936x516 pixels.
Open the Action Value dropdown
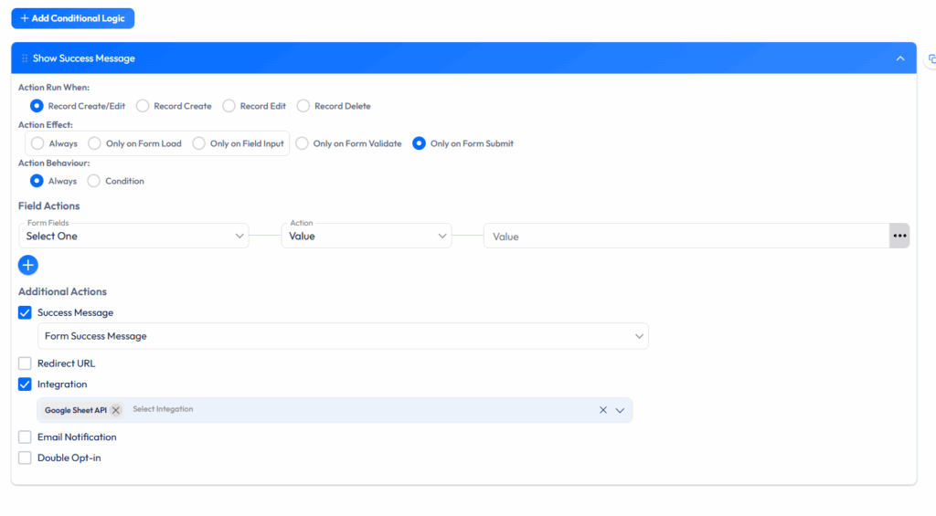pyautogui.click(x=367, y=237)
